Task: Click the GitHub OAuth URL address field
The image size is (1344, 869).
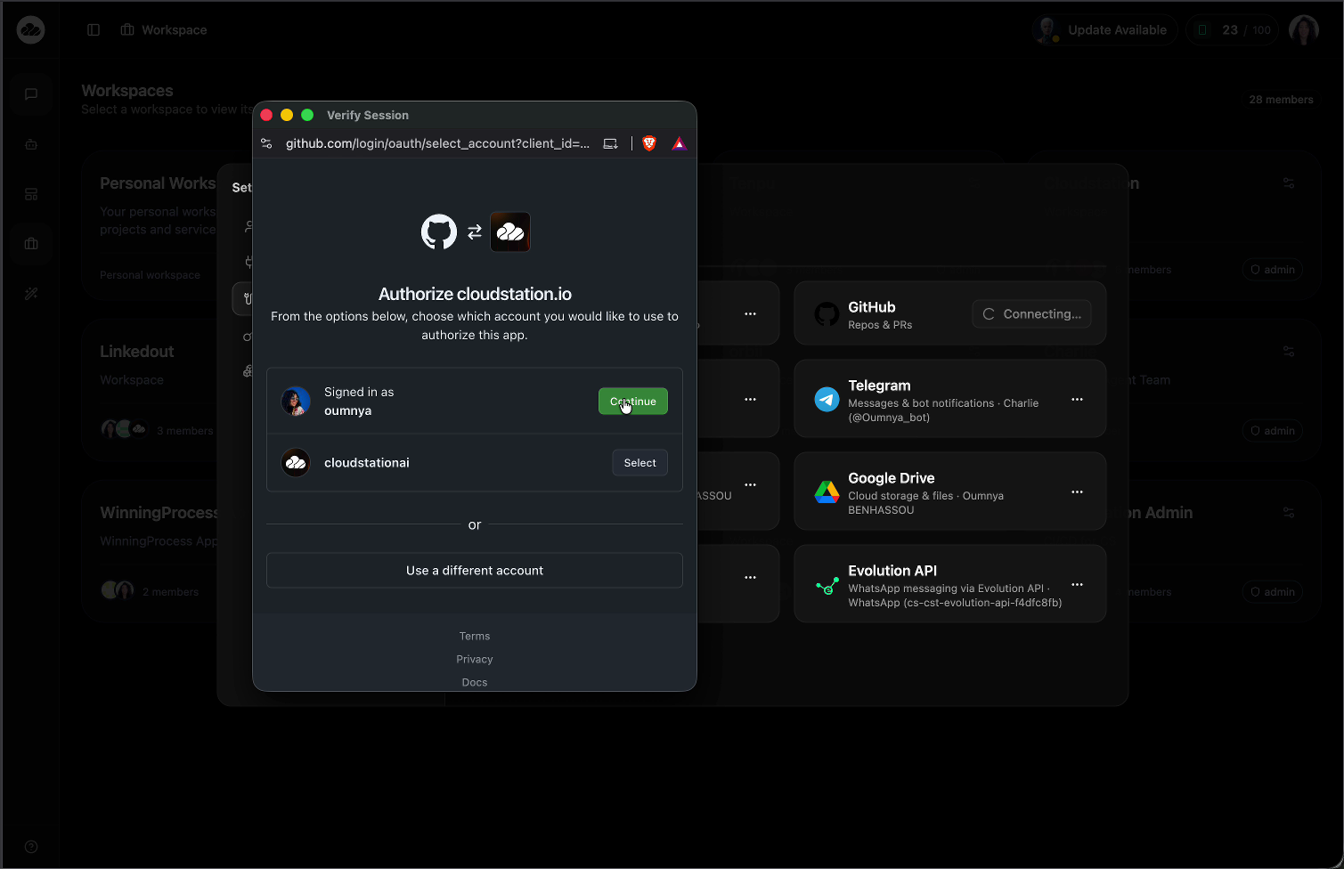Action: pyautogui.click(x=437, y=143)
